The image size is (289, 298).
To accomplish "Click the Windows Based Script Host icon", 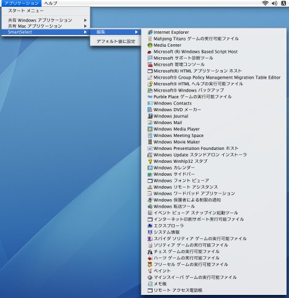I will click(150, 52).
